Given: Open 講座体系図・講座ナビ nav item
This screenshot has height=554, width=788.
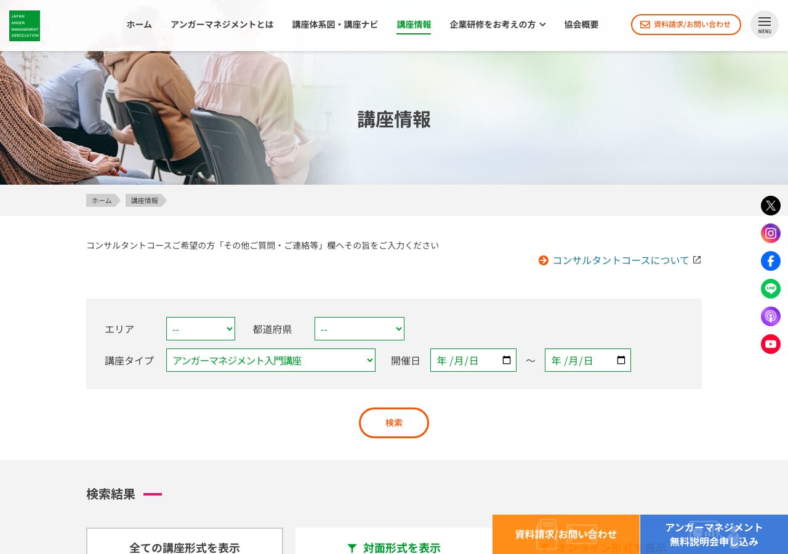Looking at the screenshot, I should tap(335, 25).
